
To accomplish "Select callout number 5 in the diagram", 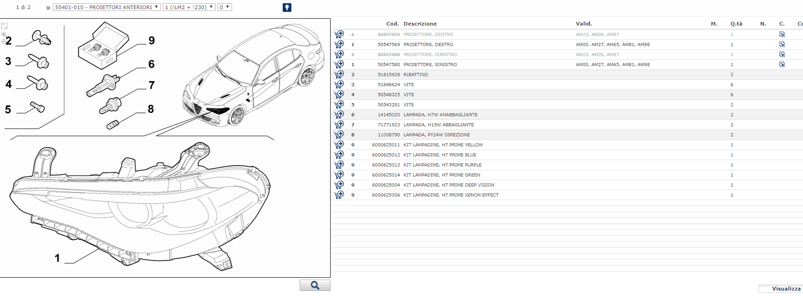I will (8, 109).
